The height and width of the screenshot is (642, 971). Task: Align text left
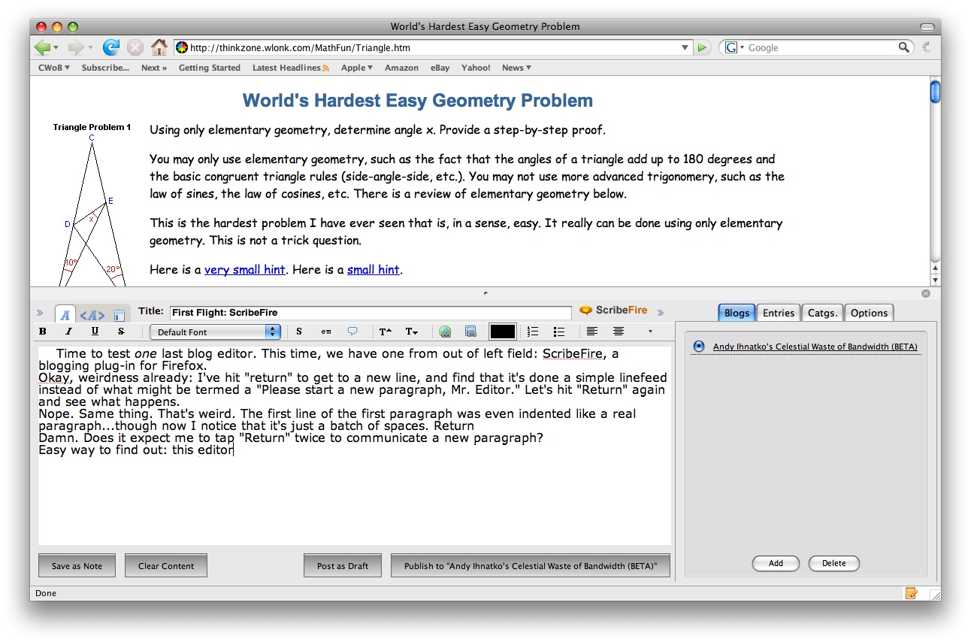point(592,332)
